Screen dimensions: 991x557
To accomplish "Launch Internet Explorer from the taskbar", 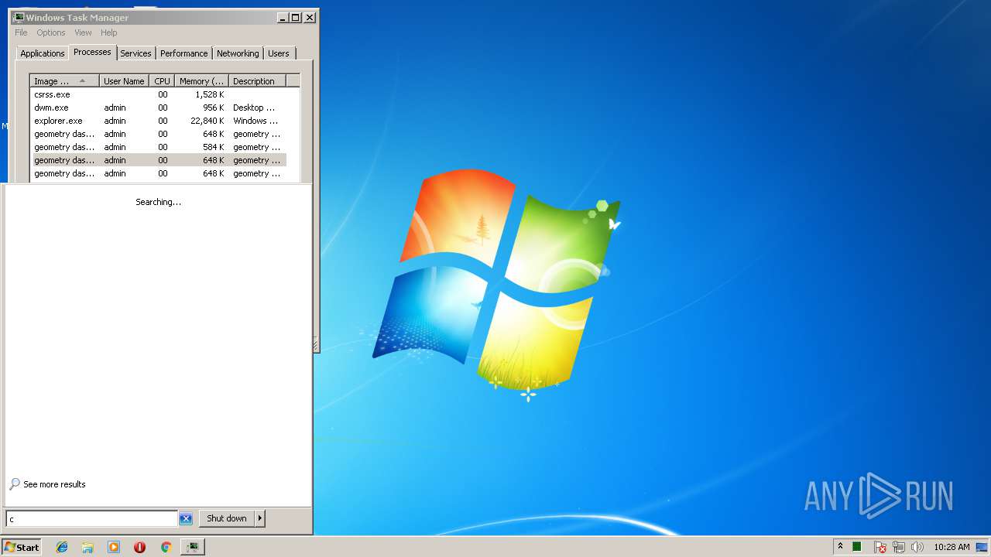I will tap(62, 547).
